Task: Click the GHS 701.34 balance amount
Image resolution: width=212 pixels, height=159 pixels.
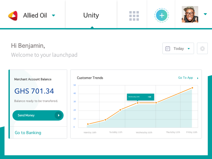Action: [x=34, y=91]
